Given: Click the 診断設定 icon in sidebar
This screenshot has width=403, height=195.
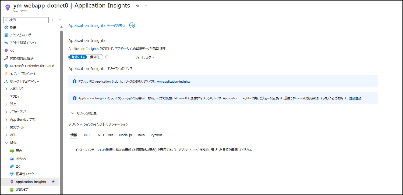Looking at the screenshot, I should pos(12,190).
